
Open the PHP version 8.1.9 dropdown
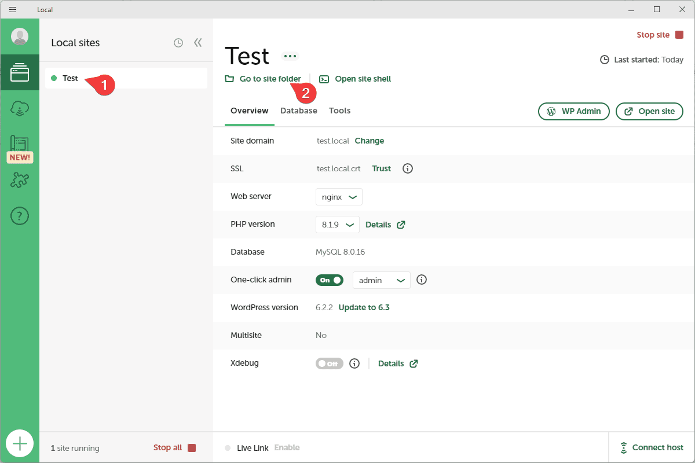338,225
